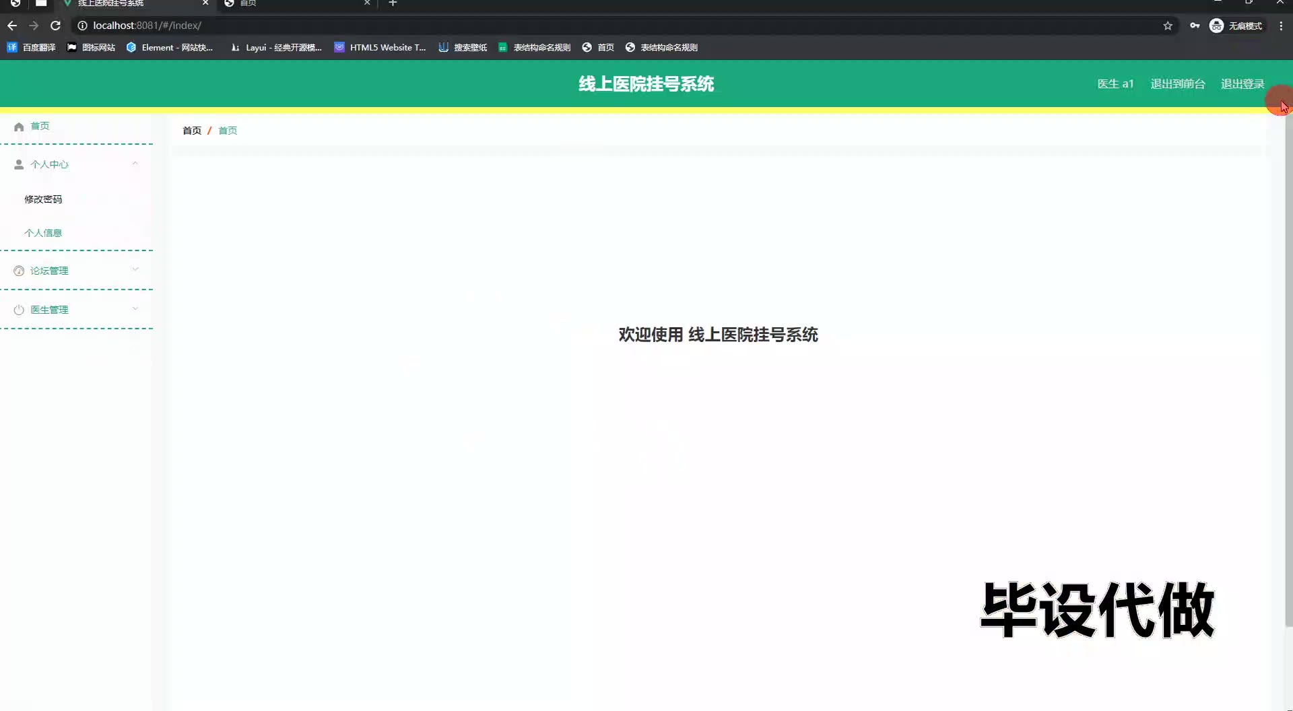The height and width of the screenshot is (711, 1293).
Task: Open the incognito profile indicator
Action: [1236, 26]
